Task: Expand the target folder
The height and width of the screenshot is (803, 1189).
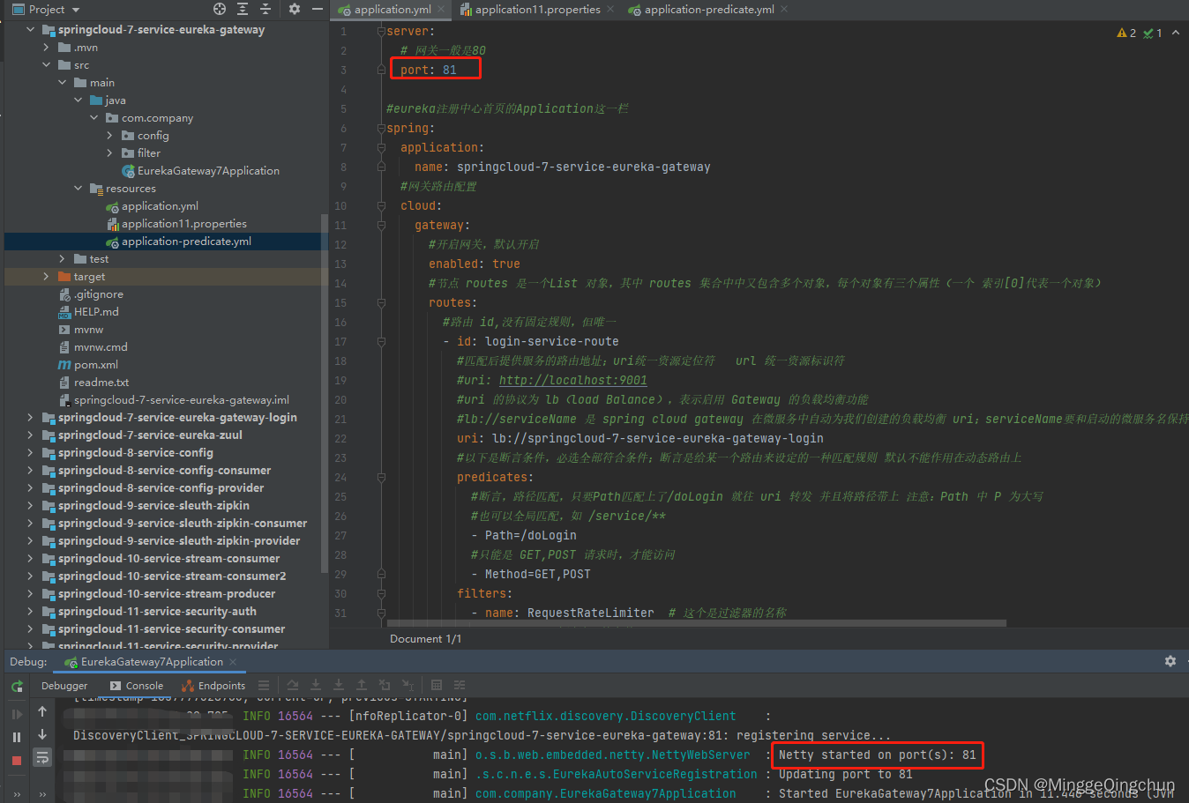Action: pos(46,276)
